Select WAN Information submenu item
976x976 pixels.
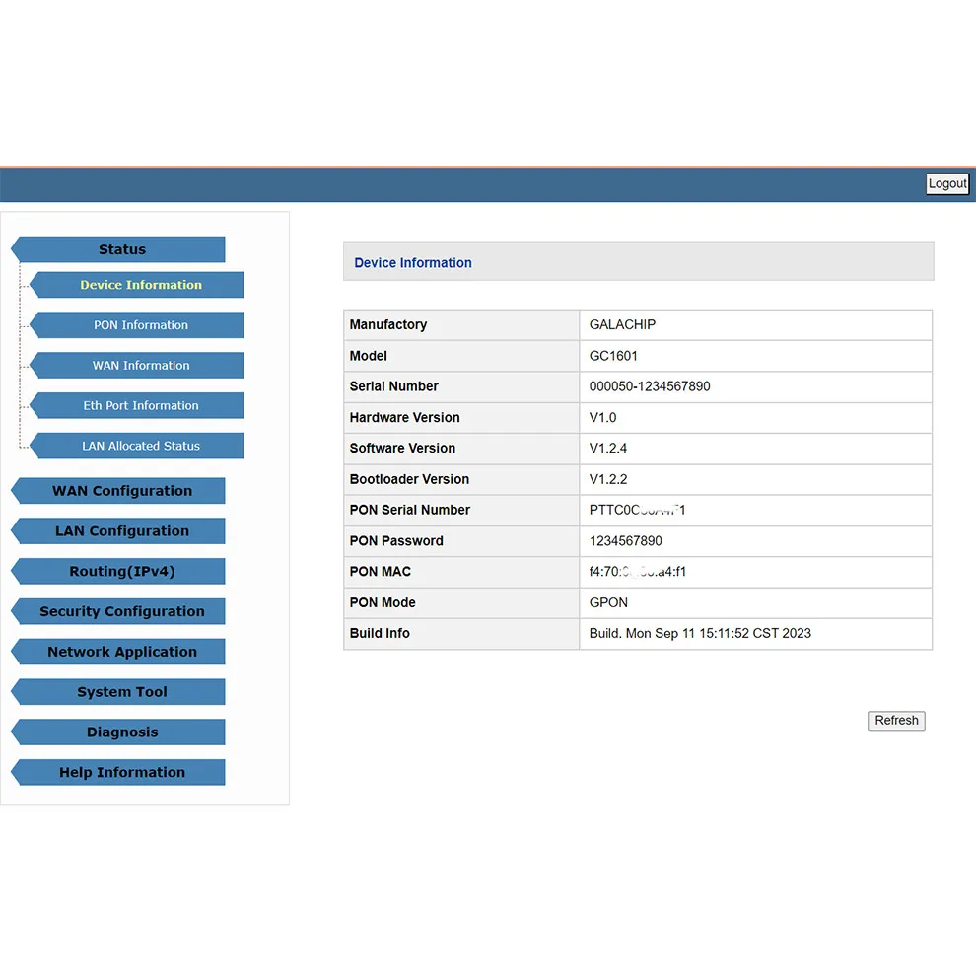point(140,366)
